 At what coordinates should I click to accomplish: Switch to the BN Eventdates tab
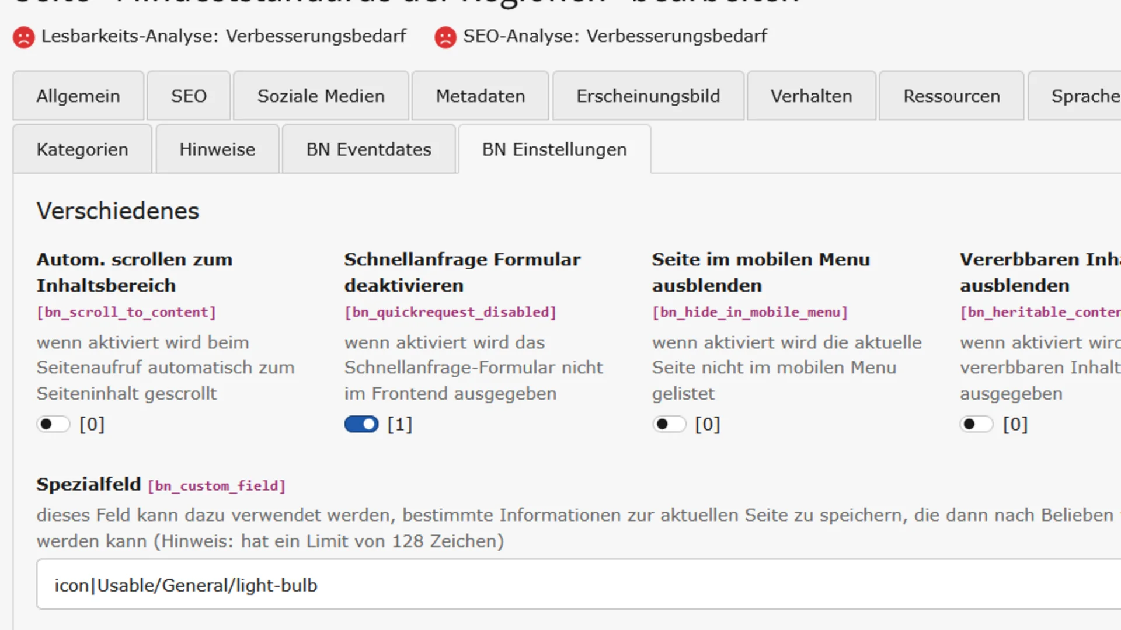click(x=369, y=149)
